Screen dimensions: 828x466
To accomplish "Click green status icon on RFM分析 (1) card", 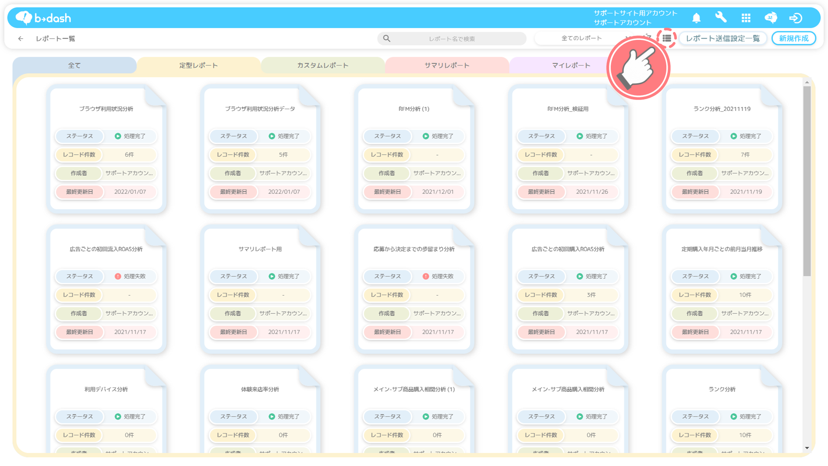I will point(426,136).
